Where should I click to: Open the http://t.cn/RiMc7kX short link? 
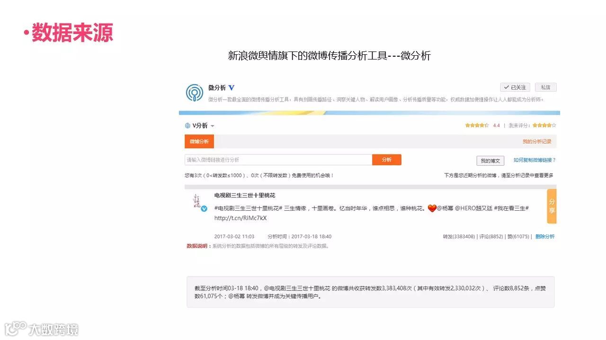pos(241,218)
